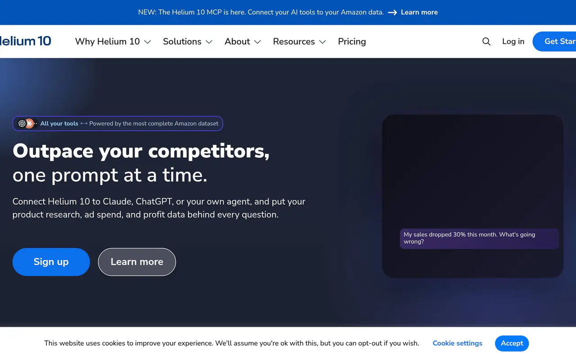Click the Log in link
The image size is (576, 360).
(513, 41)
